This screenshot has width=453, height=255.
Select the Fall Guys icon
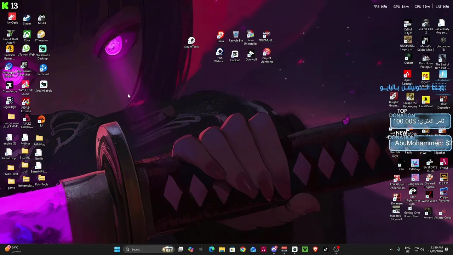415,165
